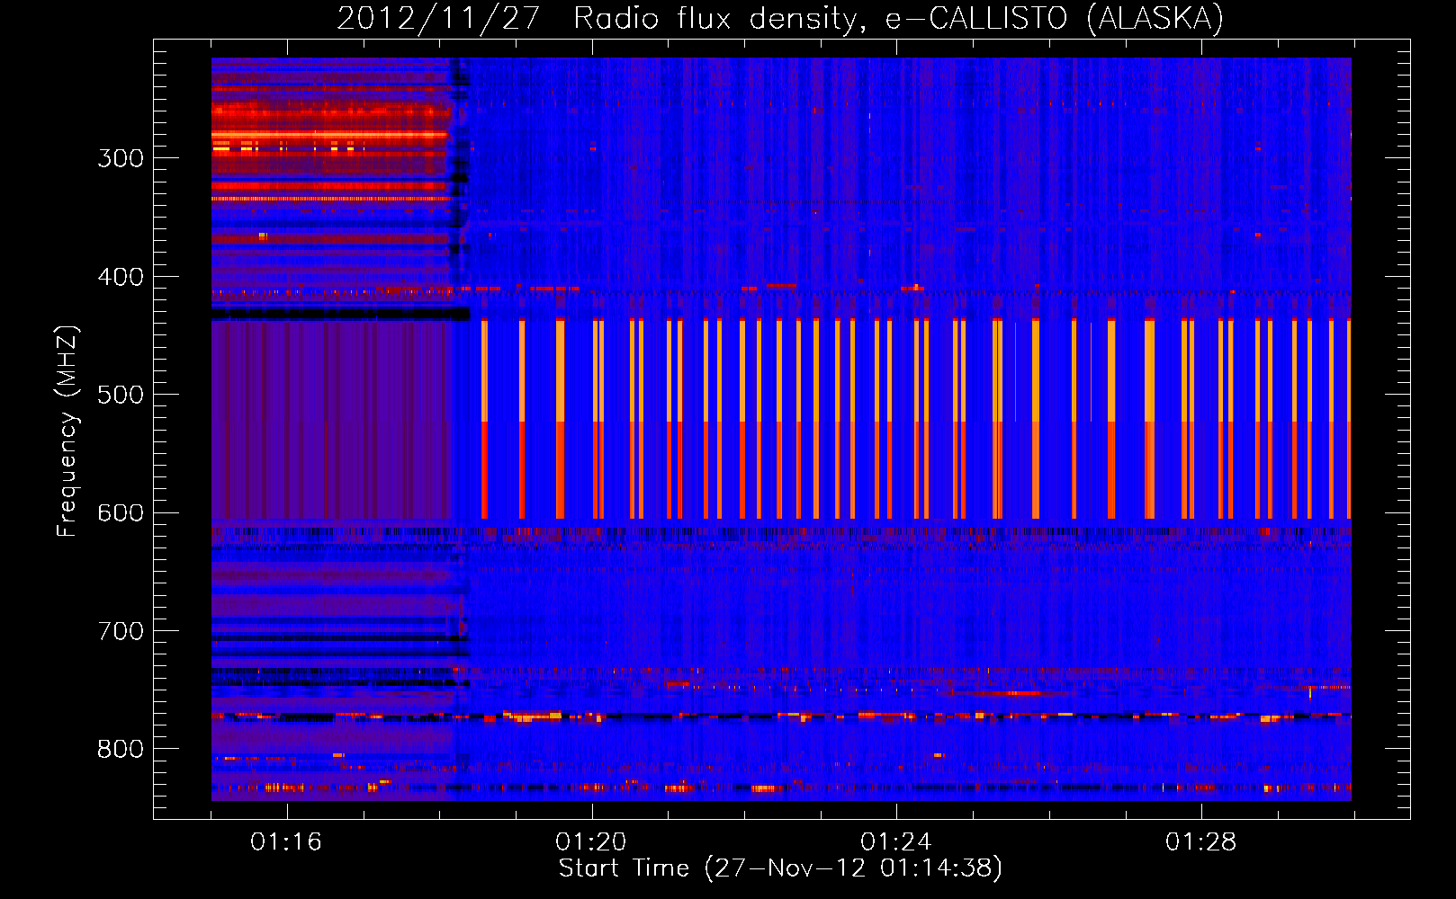Select the 500 frequency tick label

click(x=121, y=395)
